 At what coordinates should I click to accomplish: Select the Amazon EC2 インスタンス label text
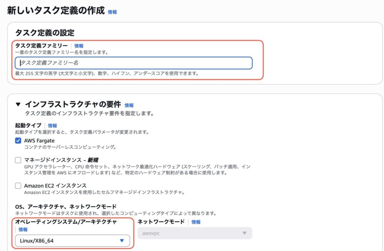(55, 186)
